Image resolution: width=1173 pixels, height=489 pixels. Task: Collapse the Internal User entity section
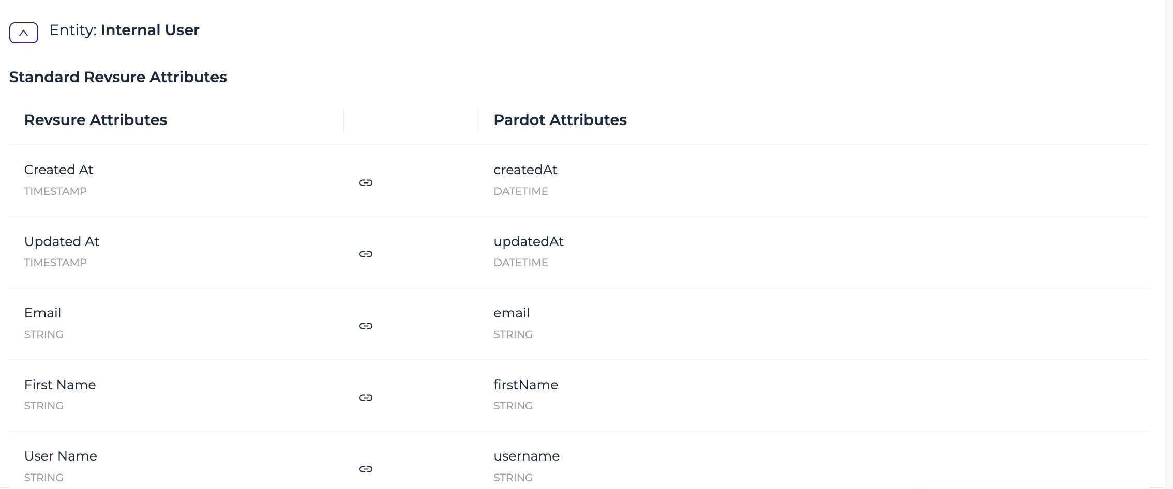tap(24, 33)
